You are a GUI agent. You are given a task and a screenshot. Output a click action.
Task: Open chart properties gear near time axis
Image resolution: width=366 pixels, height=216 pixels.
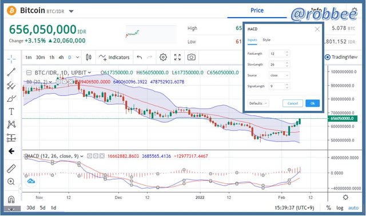pos(345,197)
